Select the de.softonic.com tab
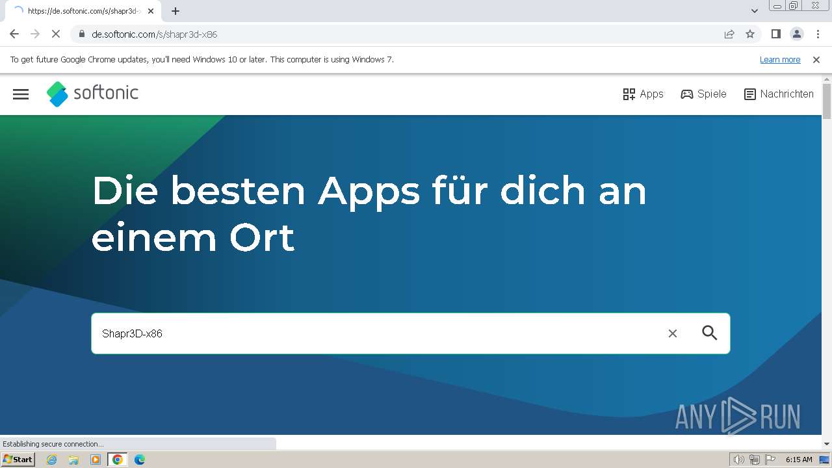Viewport: 832px width, 468px height. (83, 11)
